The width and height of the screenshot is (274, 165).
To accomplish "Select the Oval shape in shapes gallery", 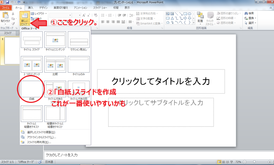I will click(189, 14).
